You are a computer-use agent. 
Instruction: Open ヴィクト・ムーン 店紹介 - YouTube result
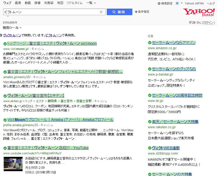pos(48,148)
